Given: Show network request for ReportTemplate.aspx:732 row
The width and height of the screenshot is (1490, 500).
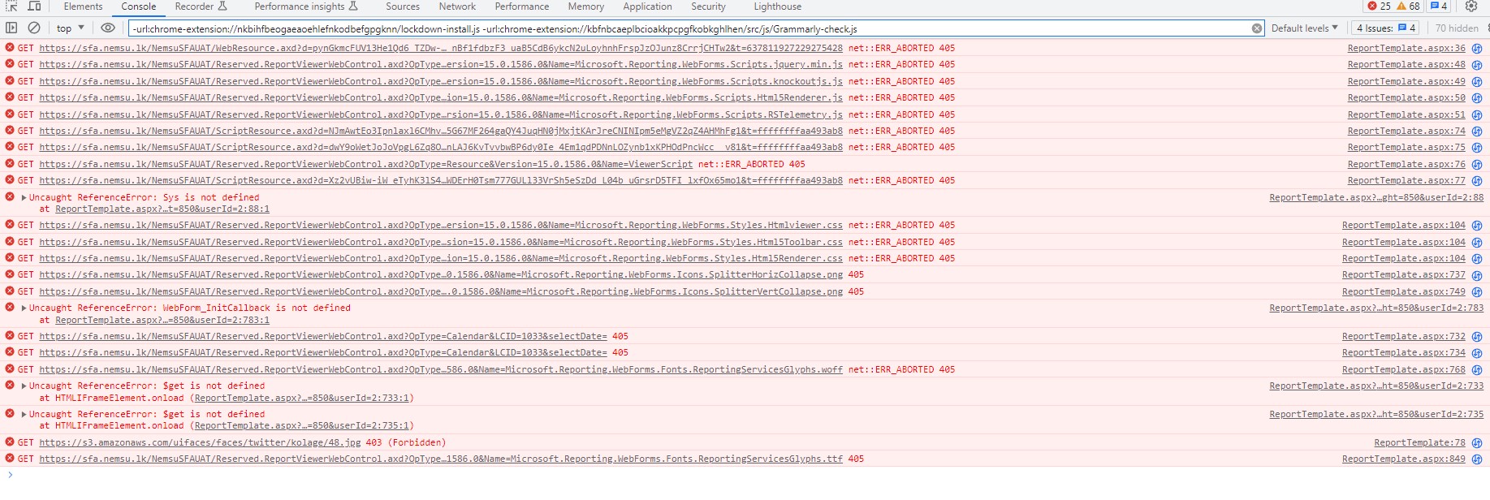Looking at the screenshot, I should 1477,336.
